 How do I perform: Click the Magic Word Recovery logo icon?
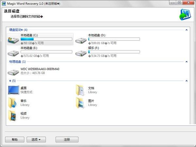185,15
